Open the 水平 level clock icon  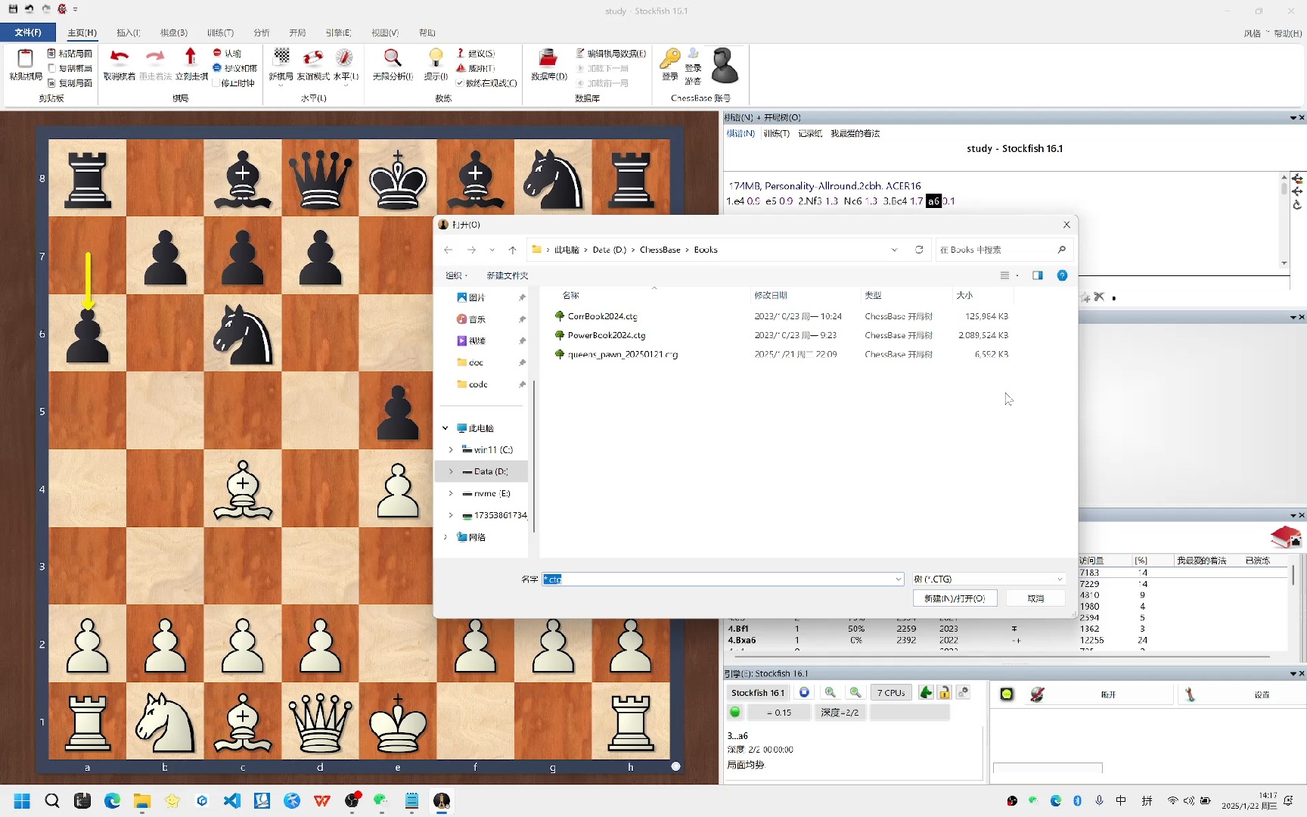pos(345,57)
